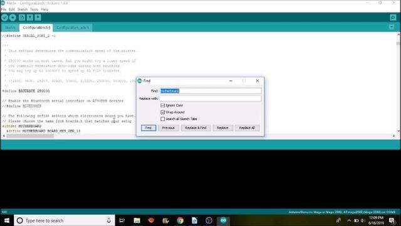Click the Replace & Find button
This screenshot has width=401, height=226.
point(195,128)
